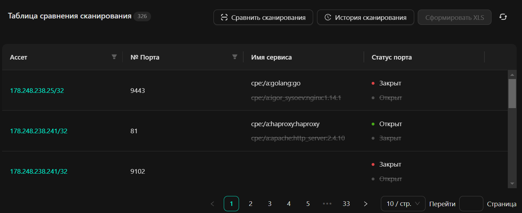The width and height of the screenshot is (522, 213).
Task: Open filter for Ассет column
Action: coord(114,57)
